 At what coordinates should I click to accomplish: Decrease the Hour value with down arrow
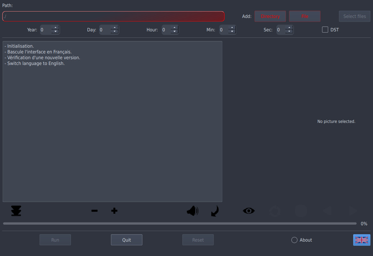click(x=175, y=32)
